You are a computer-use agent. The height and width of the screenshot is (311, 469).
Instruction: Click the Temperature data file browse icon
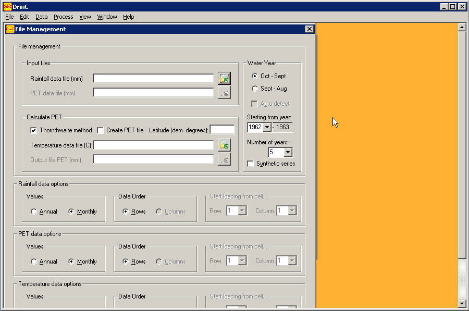224,145
